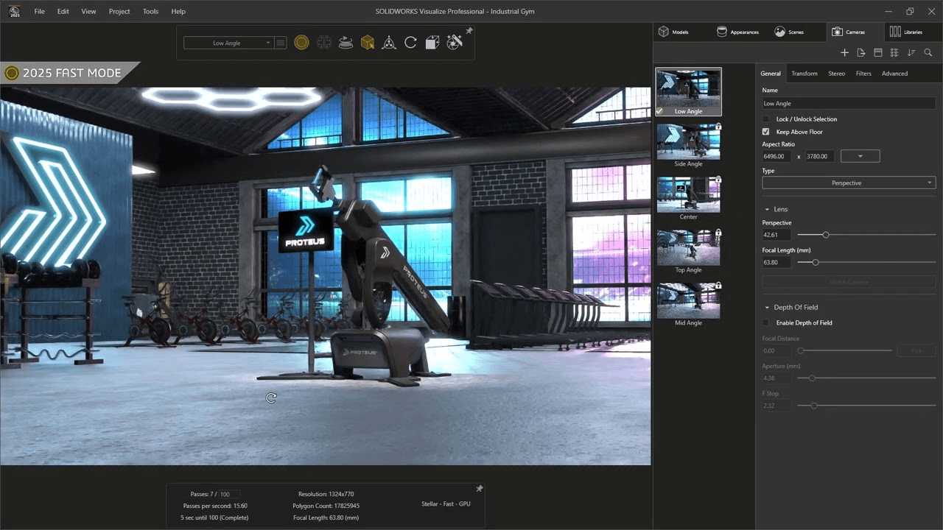Collapse the Lens section
The width and height of the screenshot is (943, 530).
[x=767, y=210]
